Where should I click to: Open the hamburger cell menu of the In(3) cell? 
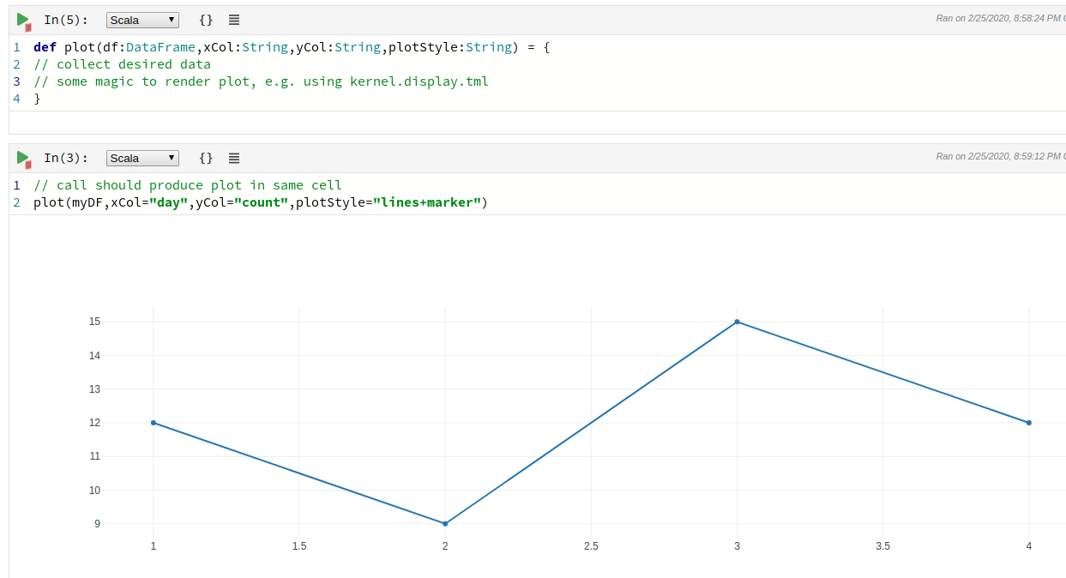[x=232, y=157]
